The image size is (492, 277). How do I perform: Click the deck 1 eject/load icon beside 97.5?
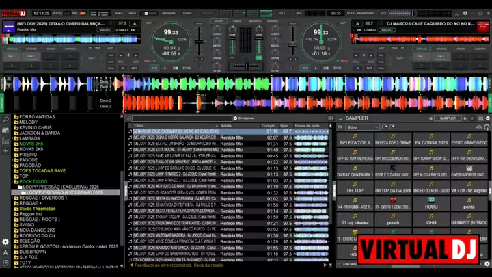click(135, 24)
